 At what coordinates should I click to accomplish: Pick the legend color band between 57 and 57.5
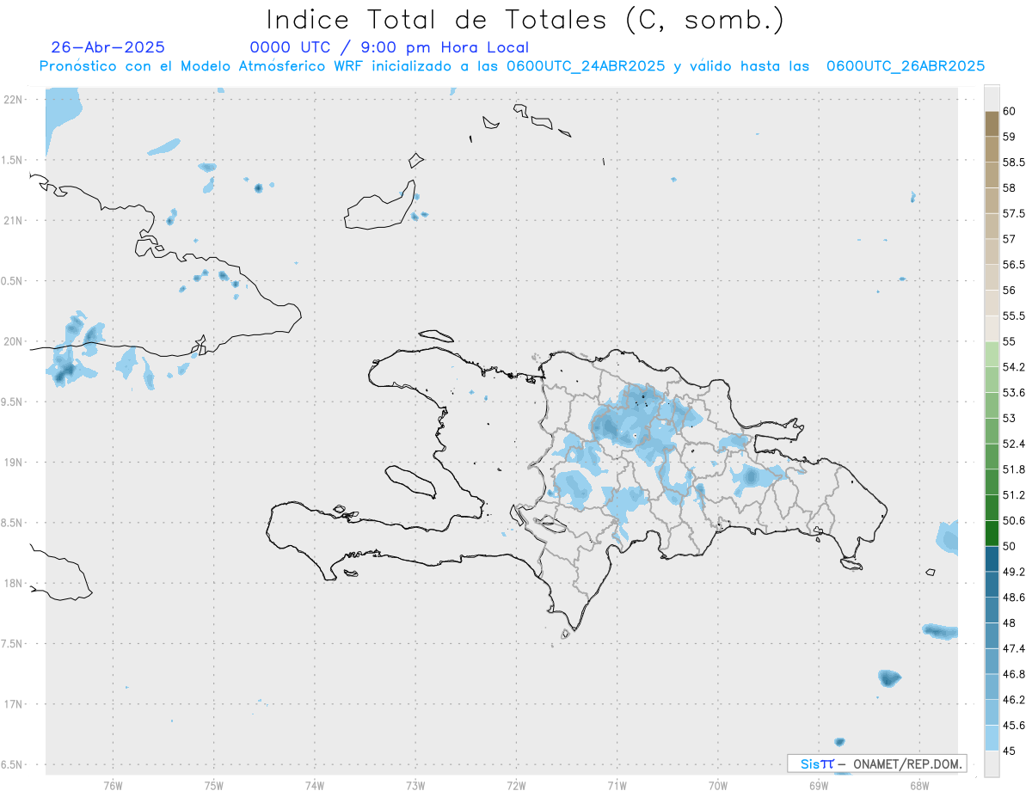(x=992, y=226)
